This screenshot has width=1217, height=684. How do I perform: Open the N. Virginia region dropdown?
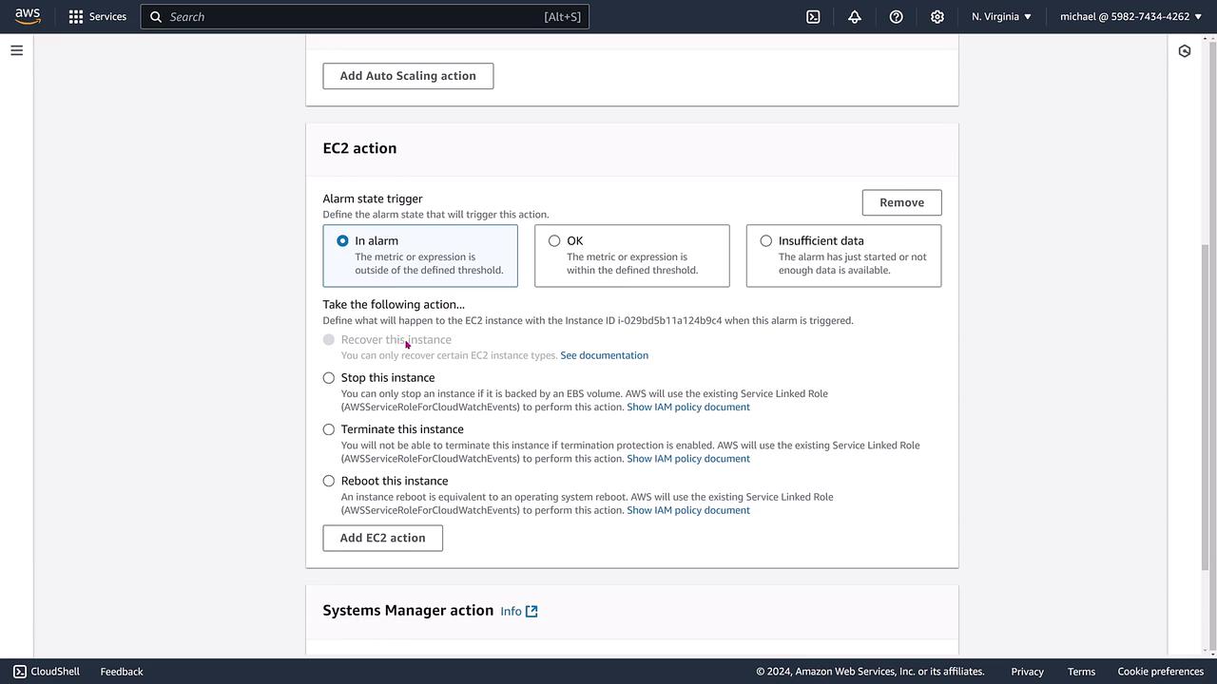click(x=1001, y=16)
